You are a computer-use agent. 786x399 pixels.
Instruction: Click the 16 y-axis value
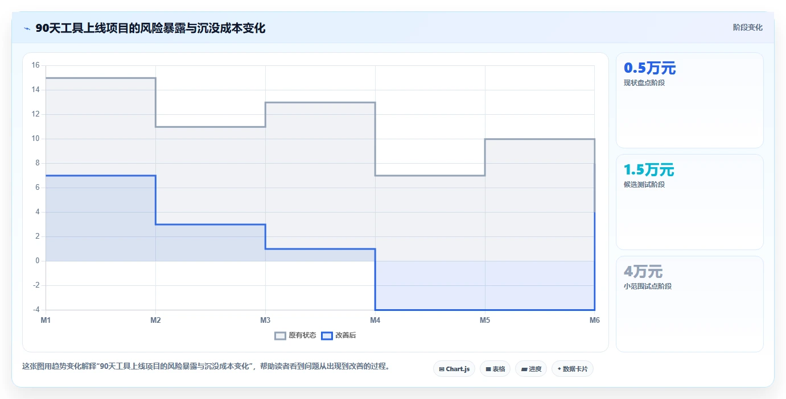pos(35,65)
